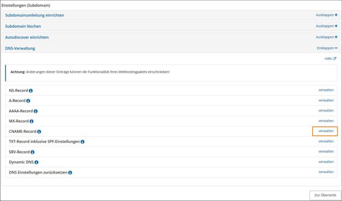Click info icon next to SRV-Record

33,152
